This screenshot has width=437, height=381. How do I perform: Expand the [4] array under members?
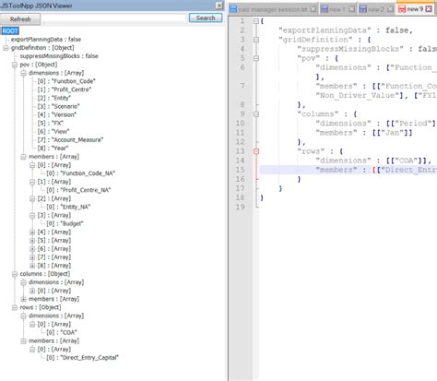tap(32, 232)
